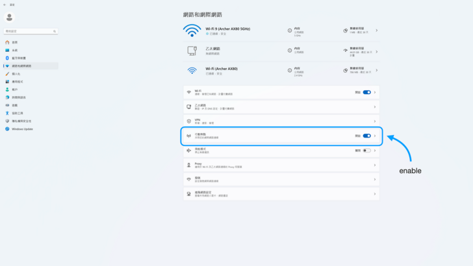Screen dimensions: 473x266
Task: Click the airplane mode icon
Action: pyautogui.click(x=188, y=151)
